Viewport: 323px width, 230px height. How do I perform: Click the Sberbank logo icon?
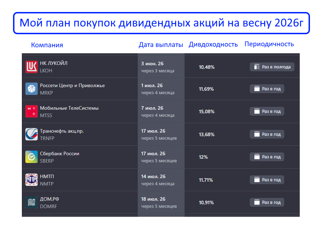point(31,157)
